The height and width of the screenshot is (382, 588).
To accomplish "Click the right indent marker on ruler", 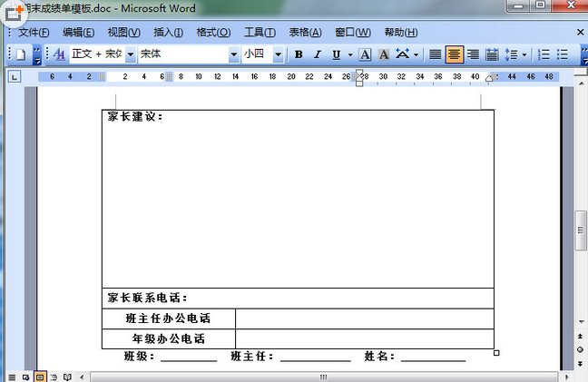I will tap(489, 79).
